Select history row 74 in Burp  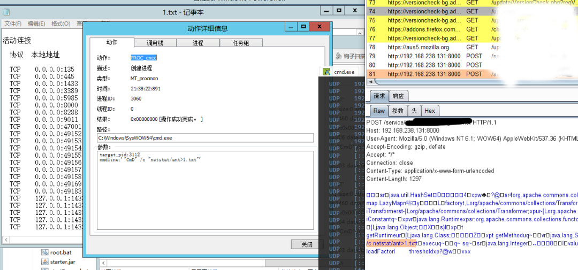click(472, 11)
